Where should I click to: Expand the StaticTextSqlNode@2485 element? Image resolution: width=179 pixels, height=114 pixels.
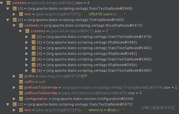(x=27, y=70)
